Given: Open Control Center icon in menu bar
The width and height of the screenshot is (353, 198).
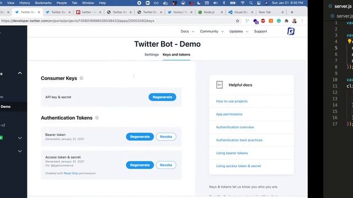Looking at the screenshot, I should (259, 3).
